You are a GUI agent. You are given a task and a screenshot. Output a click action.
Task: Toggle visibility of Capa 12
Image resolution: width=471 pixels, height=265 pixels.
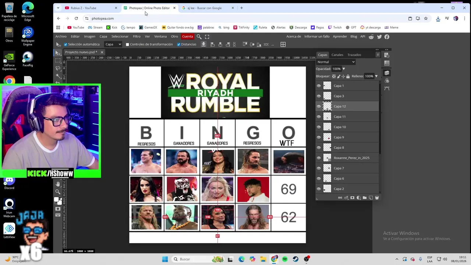tap(319, 106)
